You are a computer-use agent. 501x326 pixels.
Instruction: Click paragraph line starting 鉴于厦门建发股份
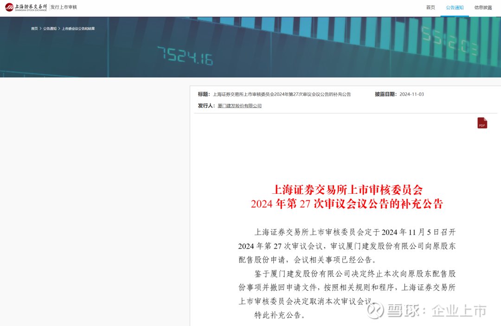point(355,274)
